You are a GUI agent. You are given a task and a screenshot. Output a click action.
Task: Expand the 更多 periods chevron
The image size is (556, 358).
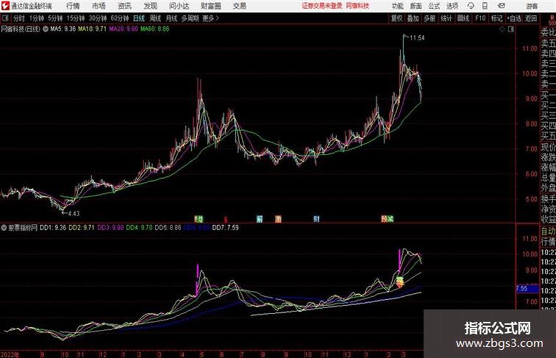coord(211,18)
